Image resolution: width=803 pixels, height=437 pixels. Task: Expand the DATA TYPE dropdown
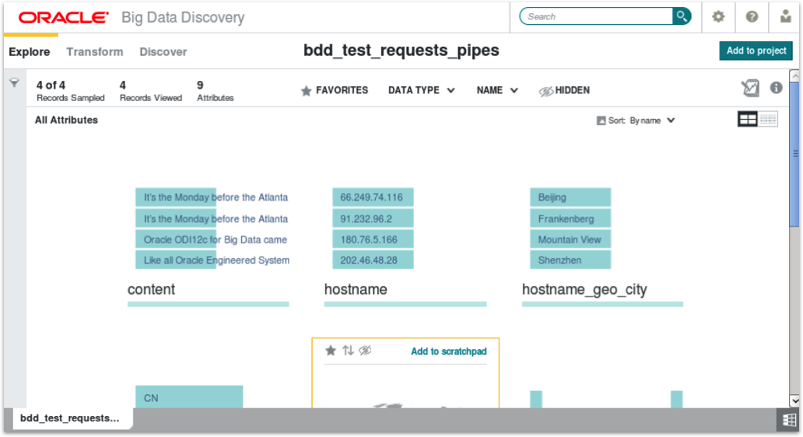point(422,90)
